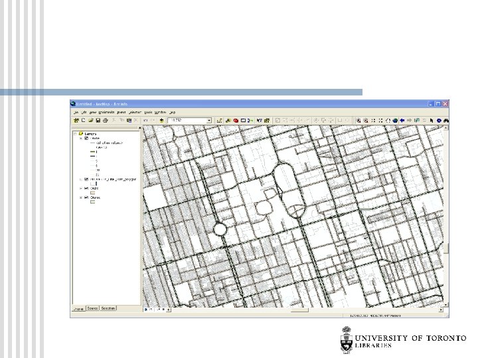Switch to the Display tab
This screenshot has height=358, width=478.
(78, 309)
